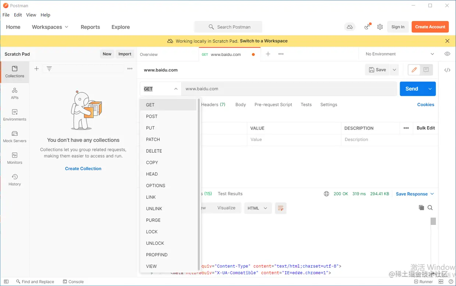Image resolution: width=456 pixels, height=286 pixels.
Task: Choose HEAD from method list
Action: tap(168, 174)
